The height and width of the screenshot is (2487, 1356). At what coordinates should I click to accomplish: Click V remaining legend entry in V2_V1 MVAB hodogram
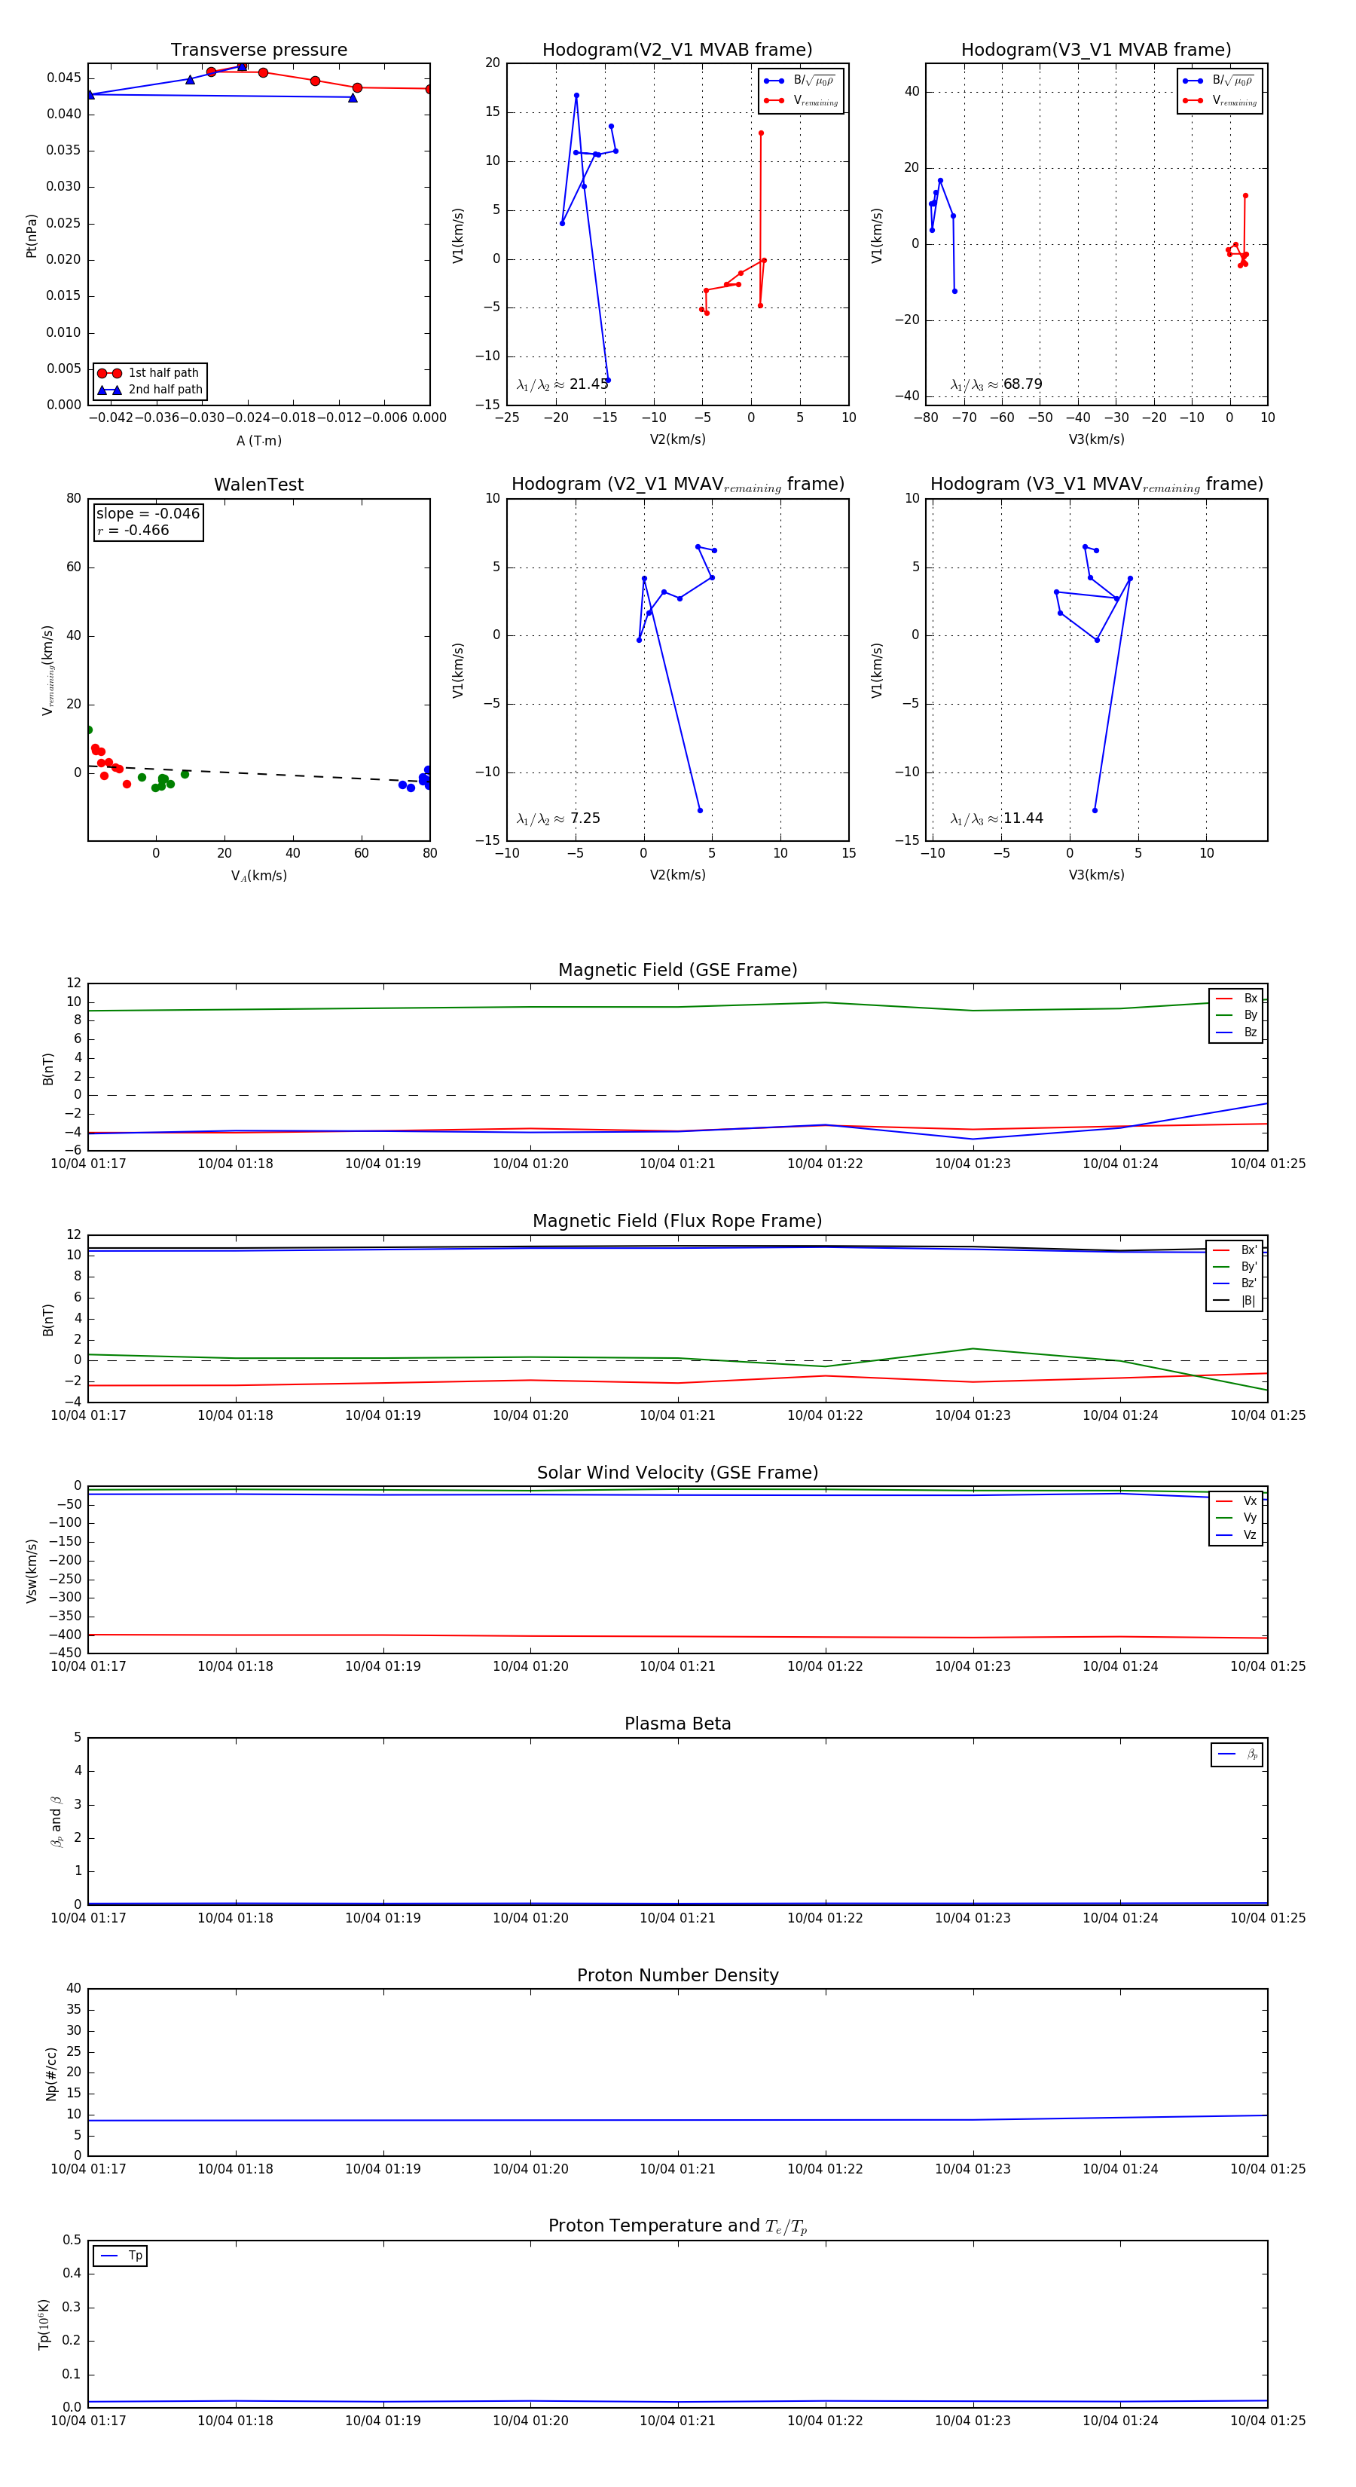pyautogui.click(x=800, y=100)
